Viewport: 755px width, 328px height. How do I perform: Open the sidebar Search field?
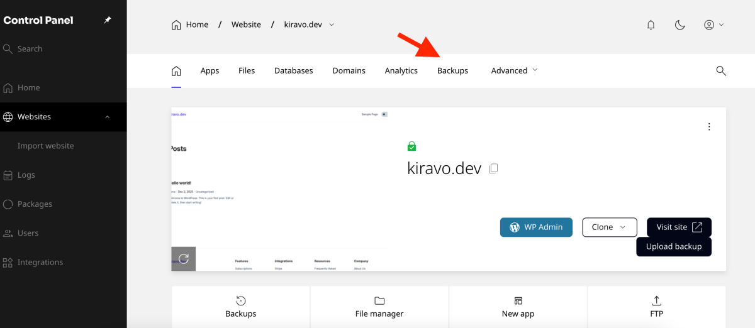coord(63,48)
